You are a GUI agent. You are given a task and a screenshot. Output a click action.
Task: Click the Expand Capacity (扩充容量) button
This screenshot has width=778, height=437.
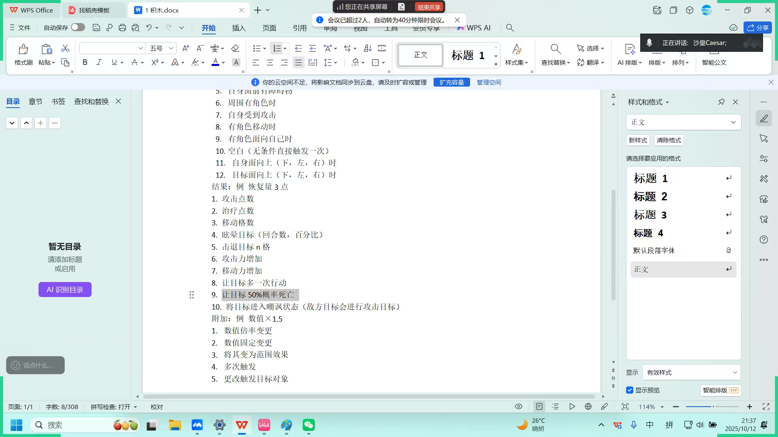coord(452,83)
